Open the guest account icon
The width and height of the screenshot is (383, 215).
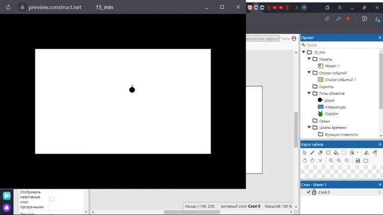tap(294, 38)
